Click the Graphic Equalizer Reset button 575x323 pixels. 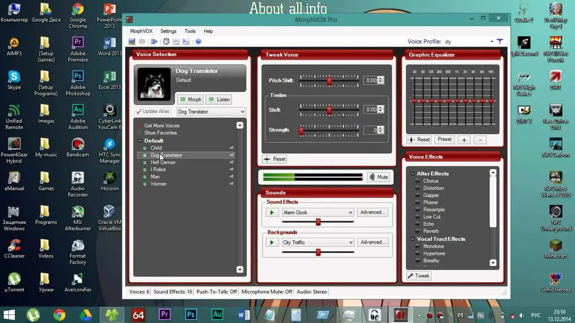(x=419, y=140)
